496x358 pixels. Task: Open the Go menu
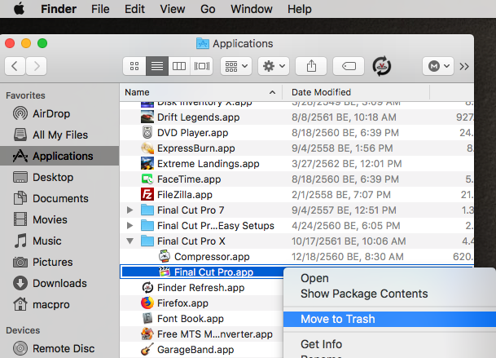coord(208,9)
